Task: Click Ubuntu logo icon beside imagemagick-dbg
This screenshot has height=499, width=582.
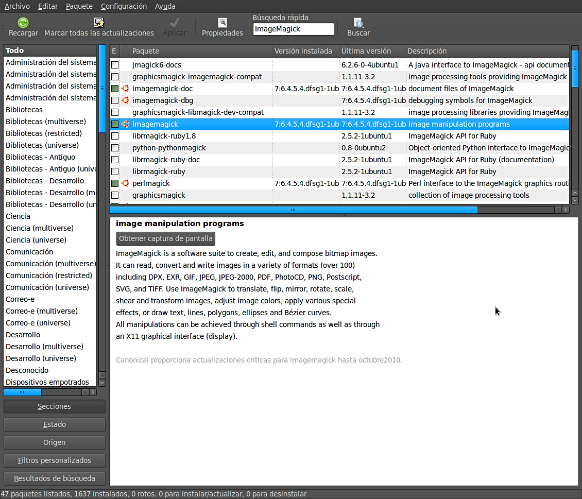Action: [x=126, y=100]
